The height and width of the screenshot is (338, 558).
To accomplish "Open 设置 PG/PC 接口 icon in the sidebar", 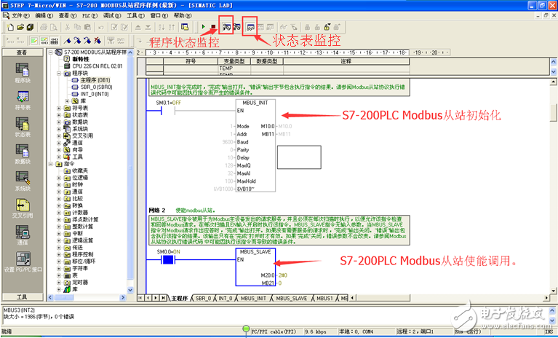I will pyautogui.click(x=23, y=262).
